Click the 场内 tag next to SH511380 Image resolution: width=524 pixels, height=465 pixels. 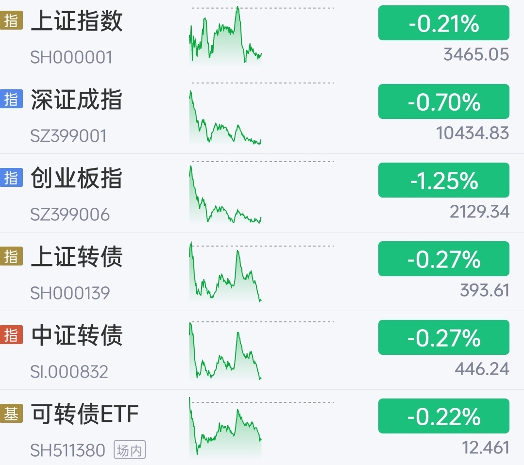tap(130, 449)
